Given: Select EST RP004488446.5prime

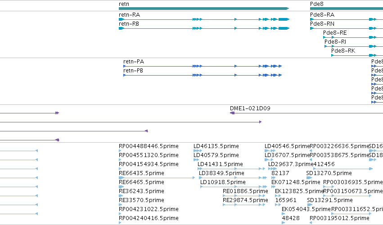Looking at the screenshot, I should pos(149,146).
